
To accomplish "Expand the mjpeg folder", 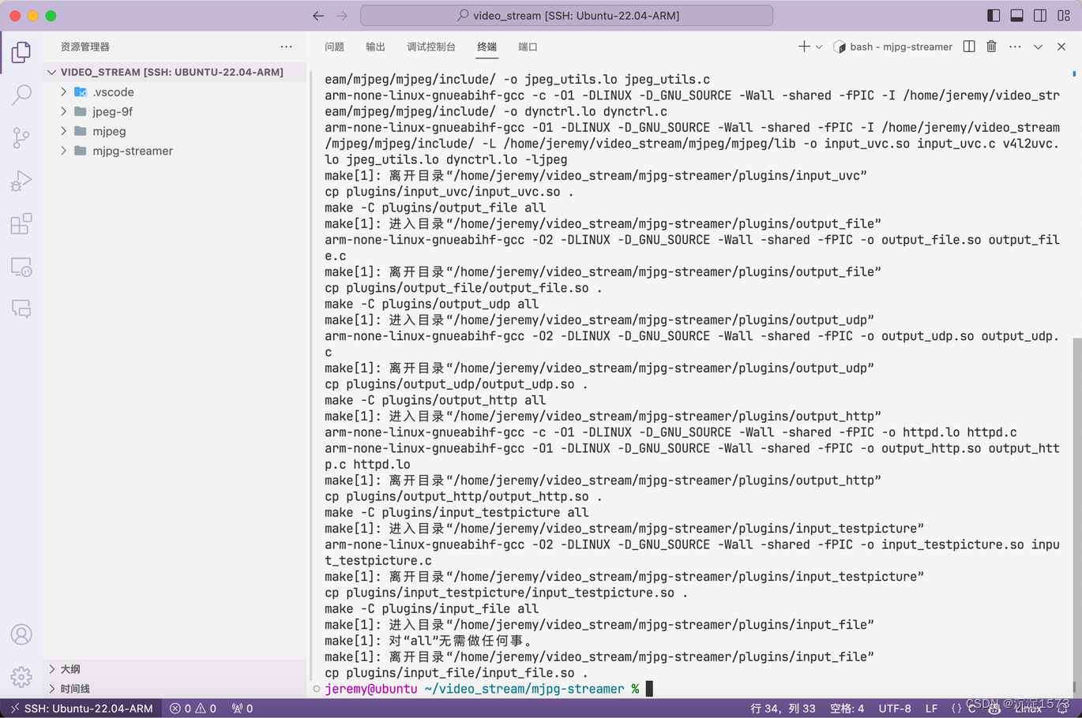I will pyautogui.click(x=175, y=131).
